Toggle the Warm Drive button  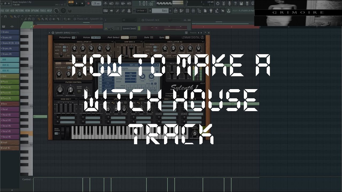tap(79, 91)
